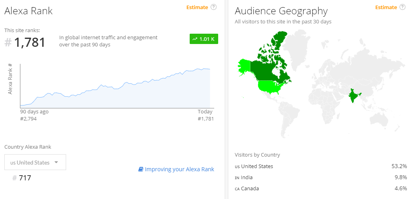
Task: Click the United States row in Visitors by Country
Action: pos(321,166)
